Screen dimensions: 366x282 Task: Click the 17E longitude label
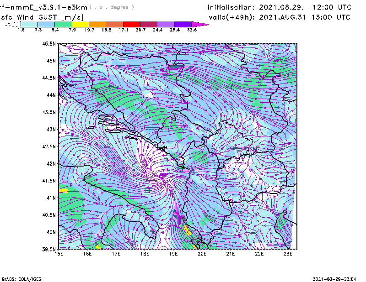[116, 254]
